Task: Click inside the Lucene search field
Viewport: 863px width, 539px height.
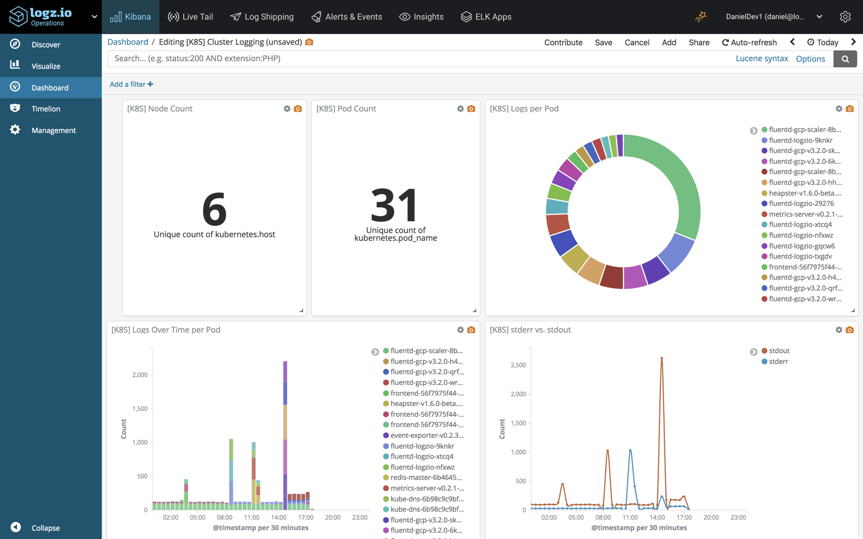Action: click(360, 59)
